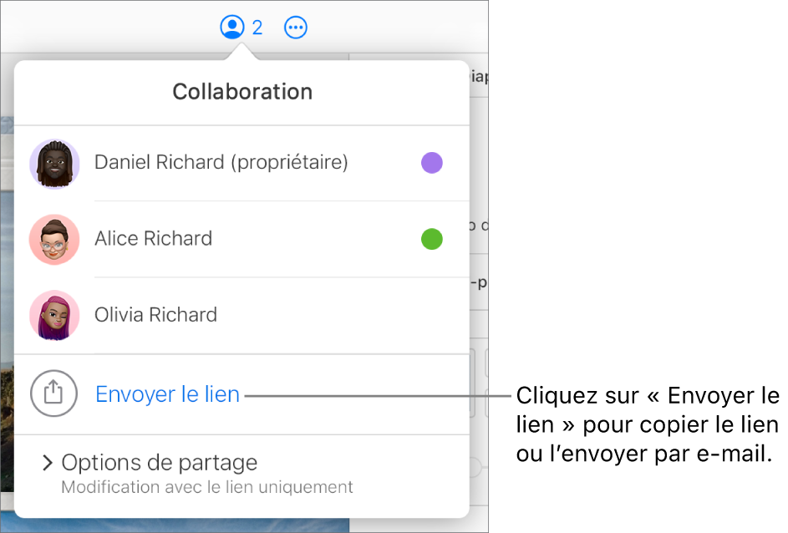Screen dimensions: 788x533
Task: Toggle Daniel Richard's presence indicator
Action: coord(432,163)
